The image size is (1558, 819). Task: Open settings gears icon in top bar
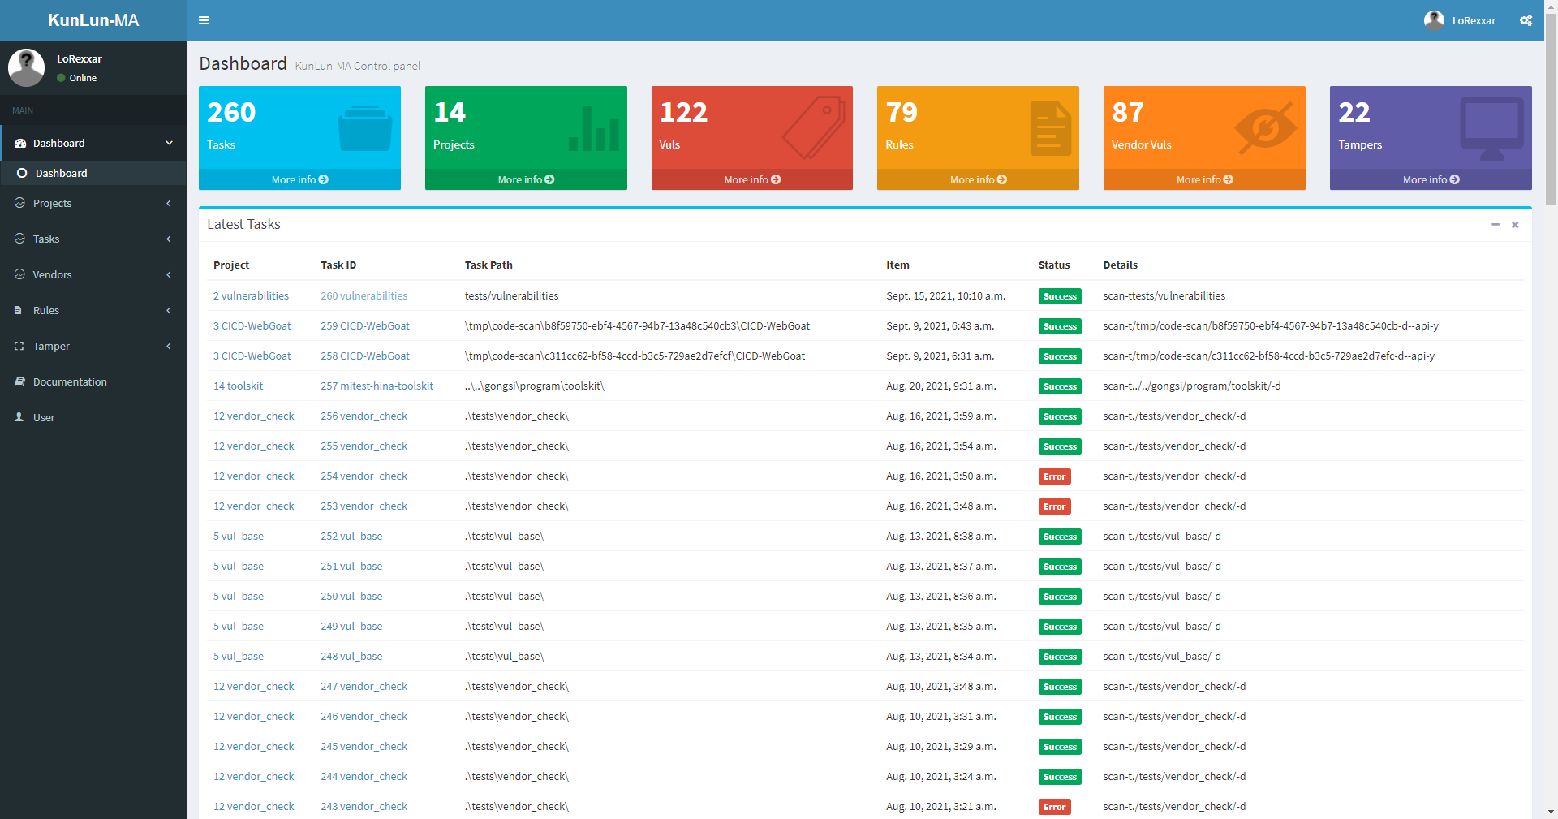(1526, 20)
